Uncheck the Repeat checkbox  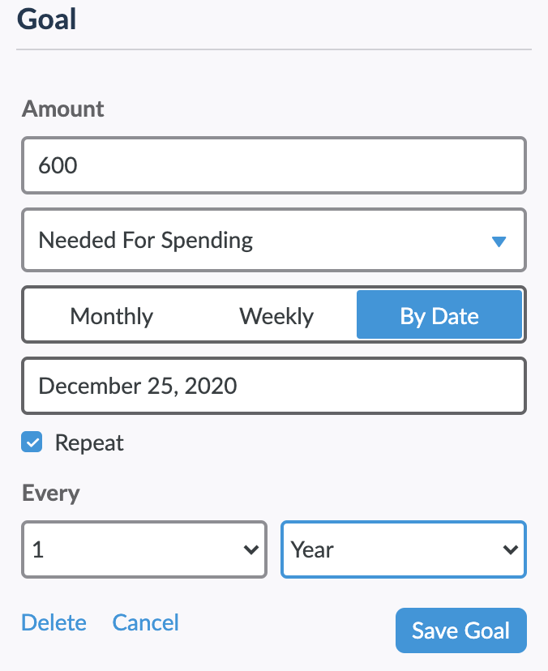click(32, 442)
